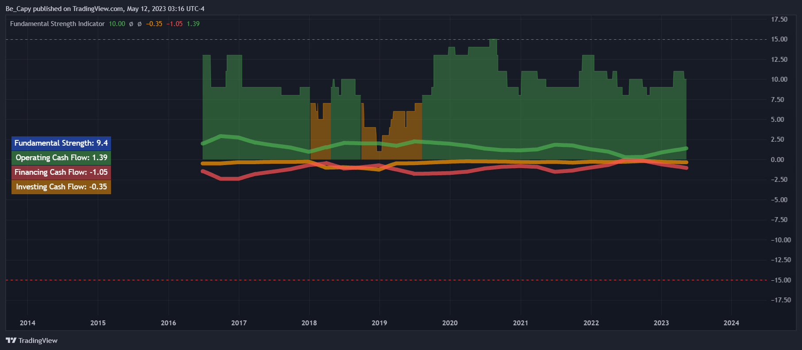Click the -10.00 price scale label
The height and width of the screenshot is (350, 802).
[781, 240]
